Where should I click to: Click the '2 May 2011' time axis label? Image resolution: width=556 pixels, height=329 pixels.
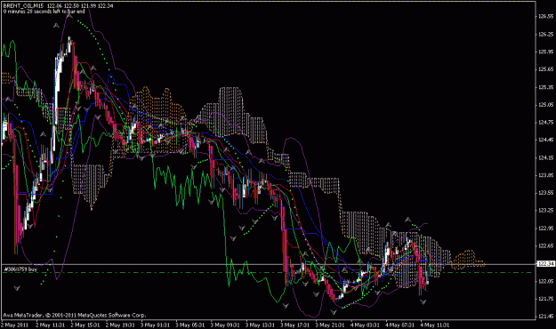click(15, 325)
